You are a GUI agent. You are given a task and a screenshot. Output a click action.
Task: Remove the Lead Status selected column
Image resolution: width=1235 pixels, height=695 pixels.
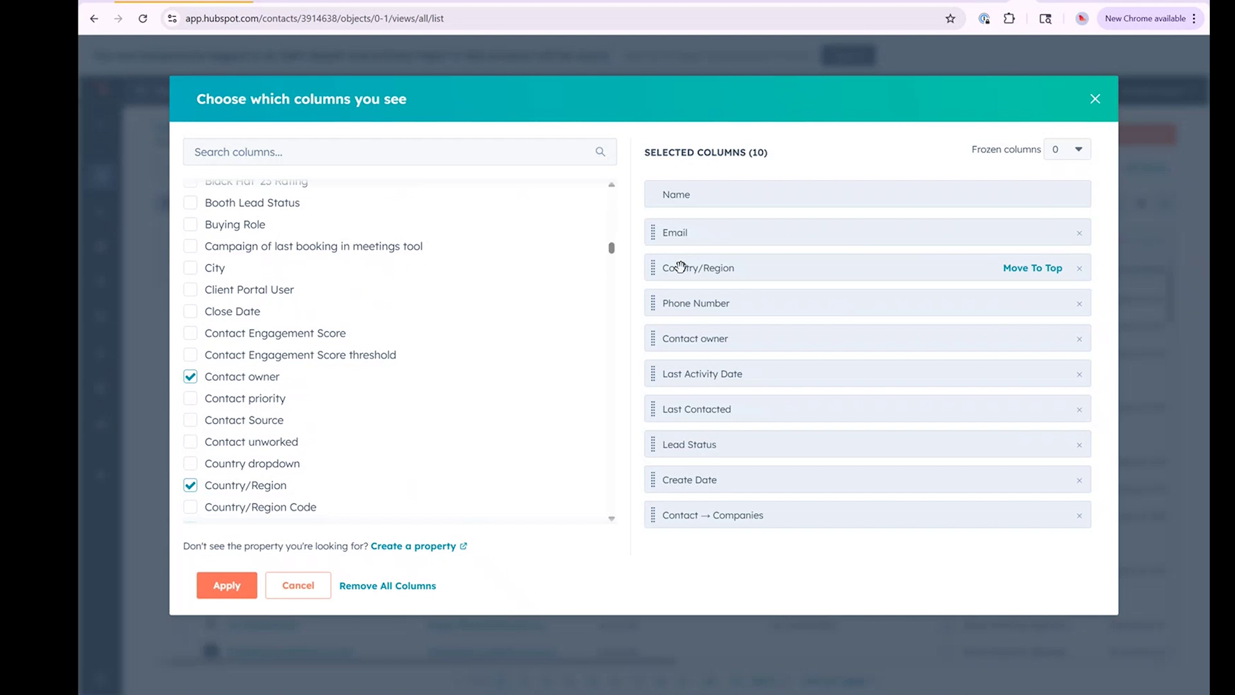coord(1079,445)
